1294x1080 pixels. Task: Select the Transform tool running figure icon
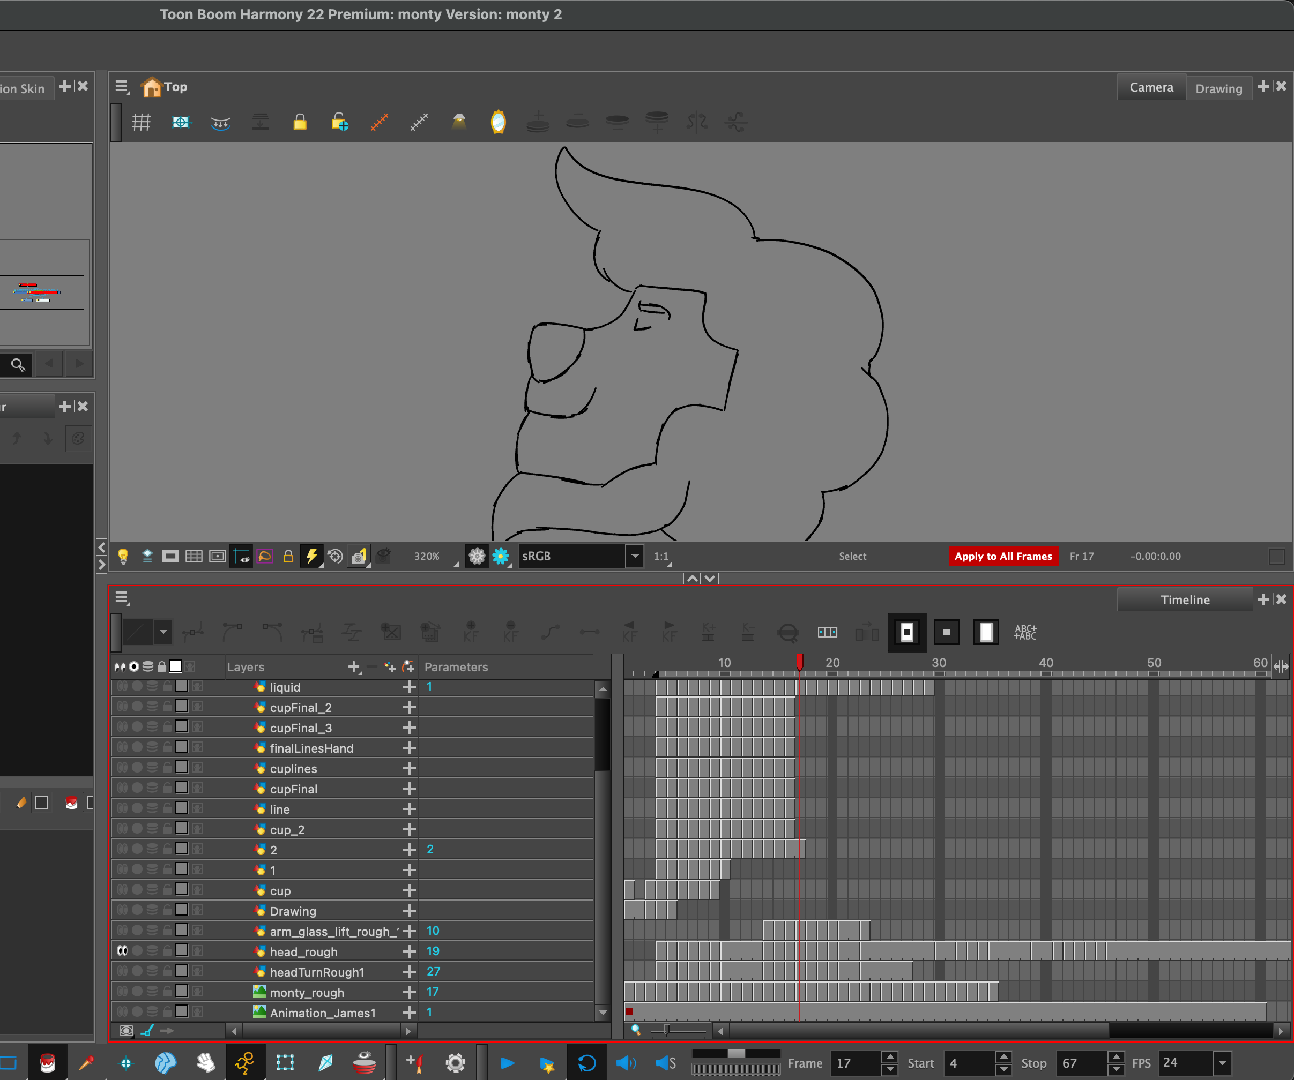[x=244, y=1063]
